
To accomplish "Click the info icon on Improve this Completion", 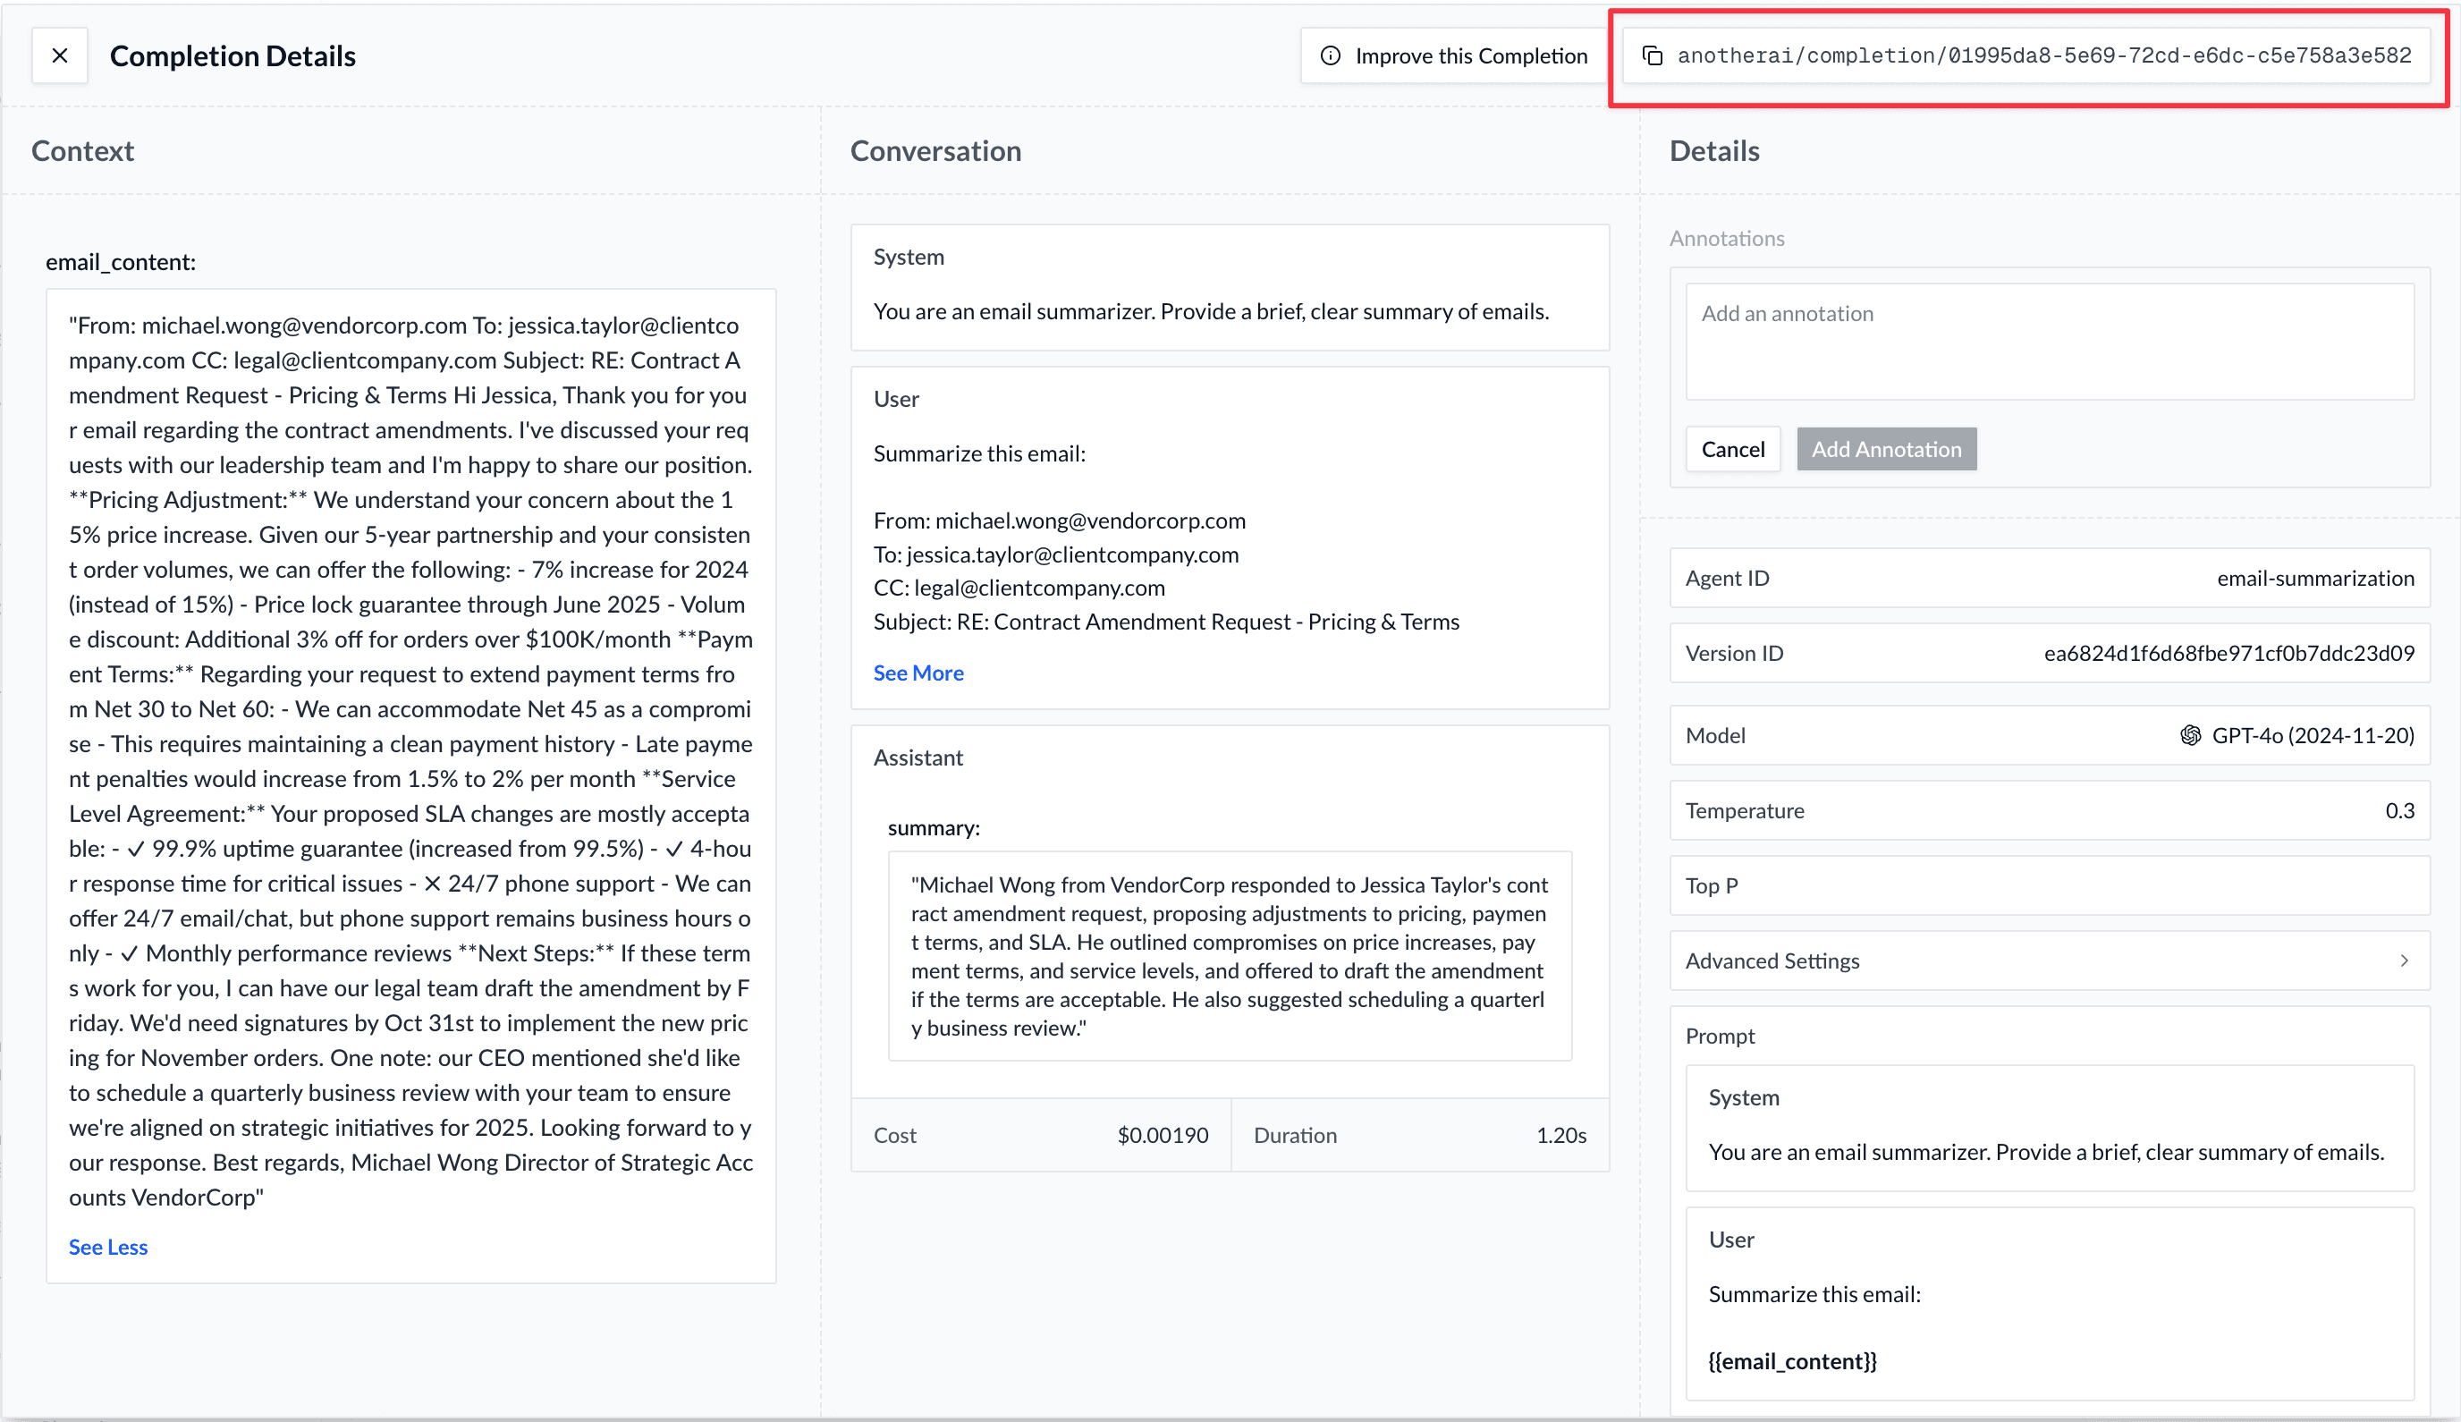I will (x=1330, y=55).
